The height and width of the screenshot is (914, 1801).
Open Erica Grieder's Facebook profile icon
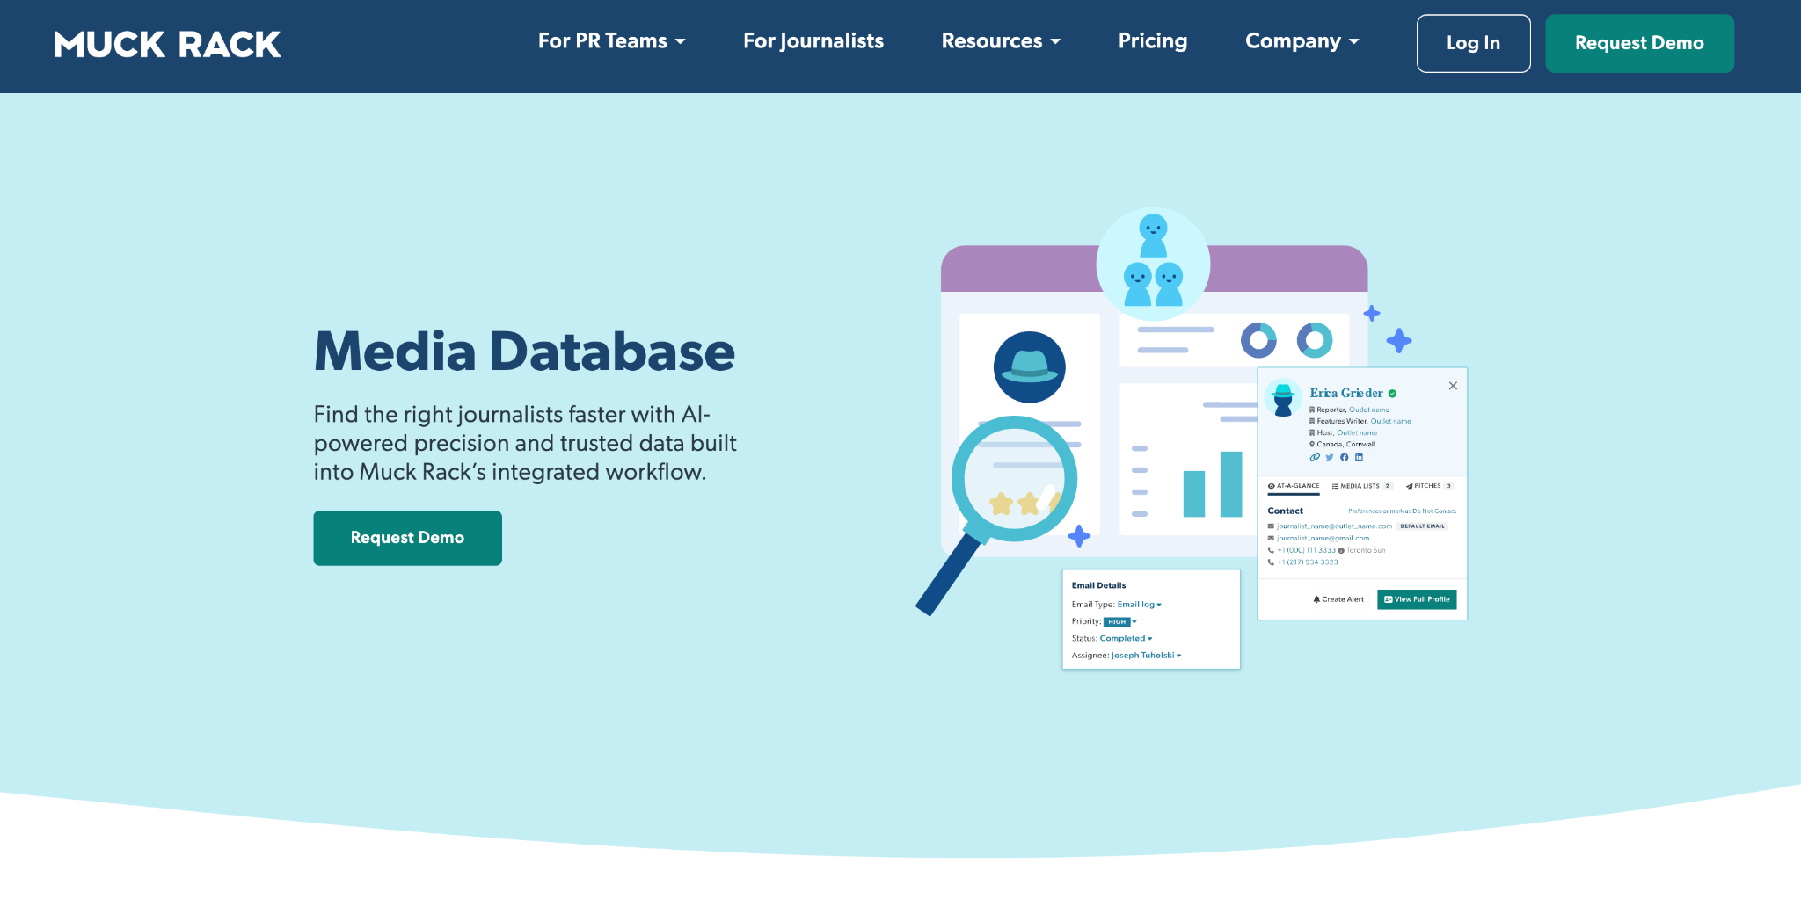(x=1344, y=457)
